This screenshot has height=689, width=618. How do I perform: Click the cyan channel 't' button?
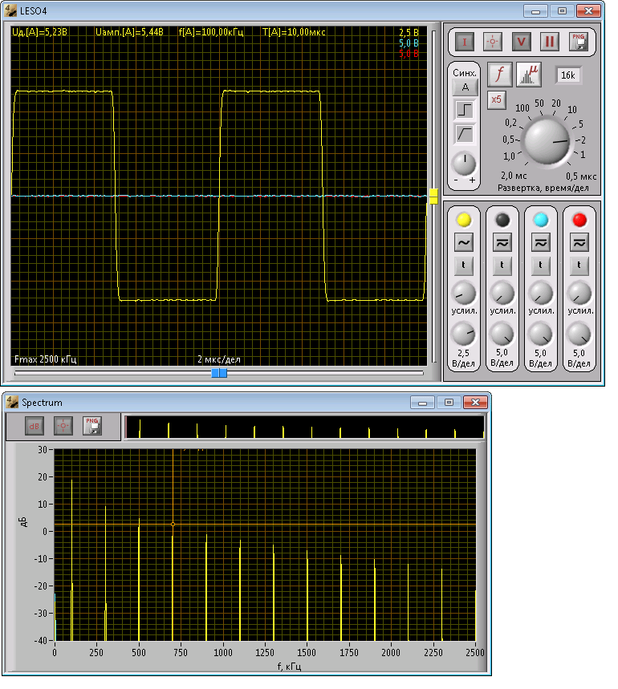(541, 265)
